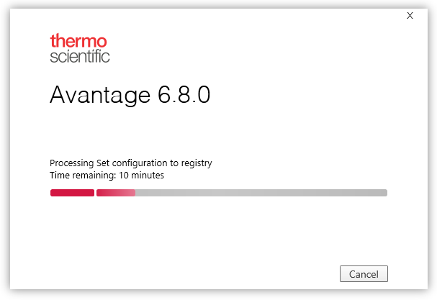This screenshot has height=300, width=437.
Task: Click the Avantage 6.8.0 title
Action: [x=130, y=96]
